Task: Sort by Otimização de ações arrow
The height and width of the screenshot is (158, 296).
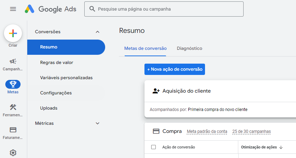Action: pos(281,147)
